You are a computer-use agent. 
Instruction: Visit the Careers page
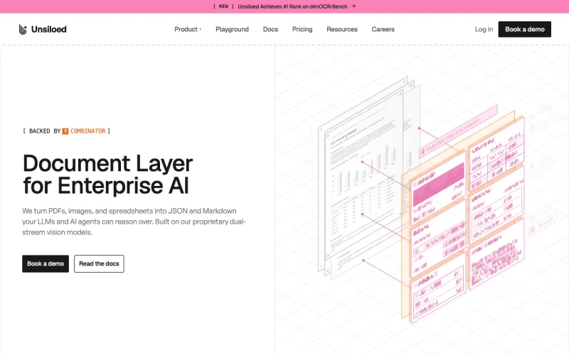tap(383, 29)
